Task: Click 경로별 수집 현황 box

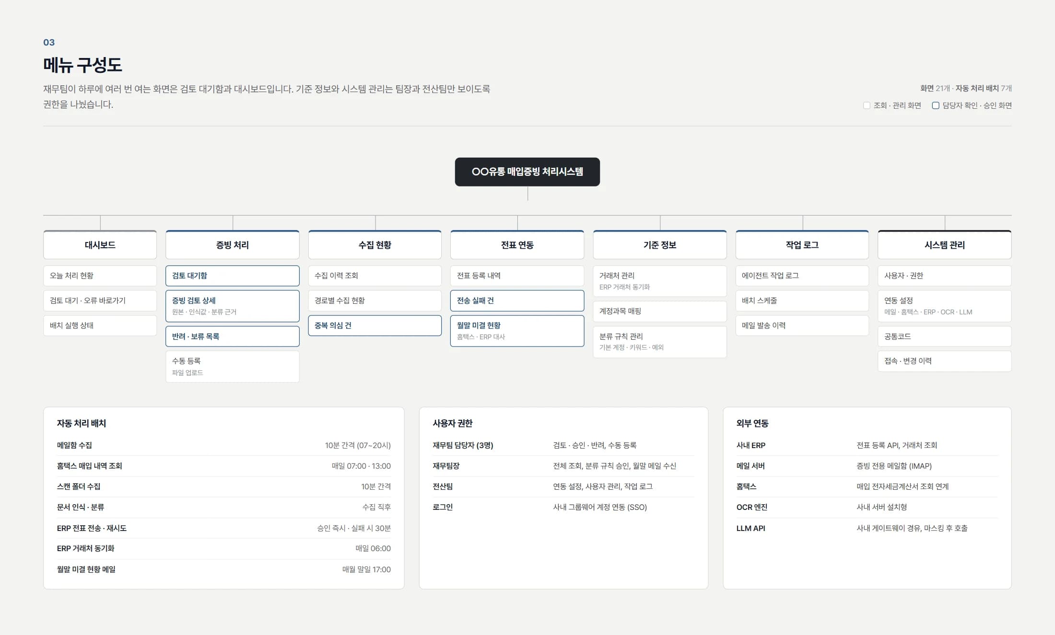Action: (x=375, y=300)
